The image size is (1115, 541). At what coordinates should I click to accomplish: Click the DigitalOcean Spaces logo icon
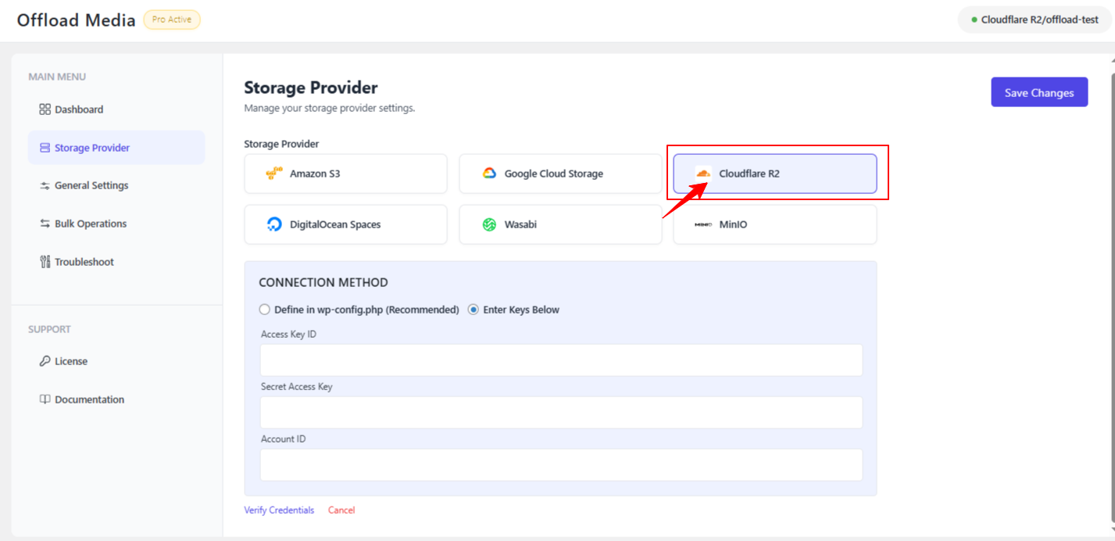point(274,225)
